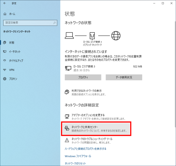Open the Windows ファイアウォール link
This screenshot has height=166, width=176.
[78, 156]
